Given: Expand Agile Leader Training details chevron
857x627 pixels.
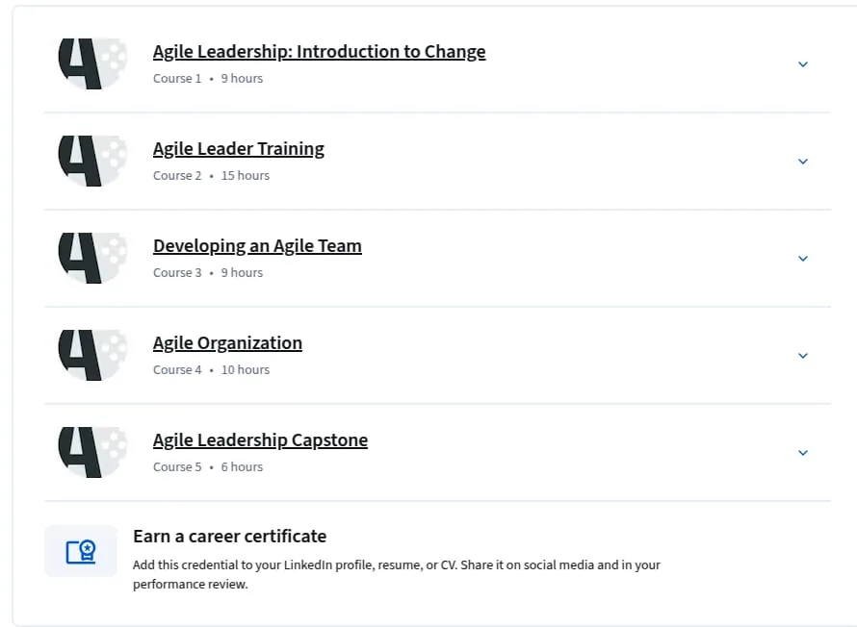Looking at the screenshot, I should tap(803, 162).
